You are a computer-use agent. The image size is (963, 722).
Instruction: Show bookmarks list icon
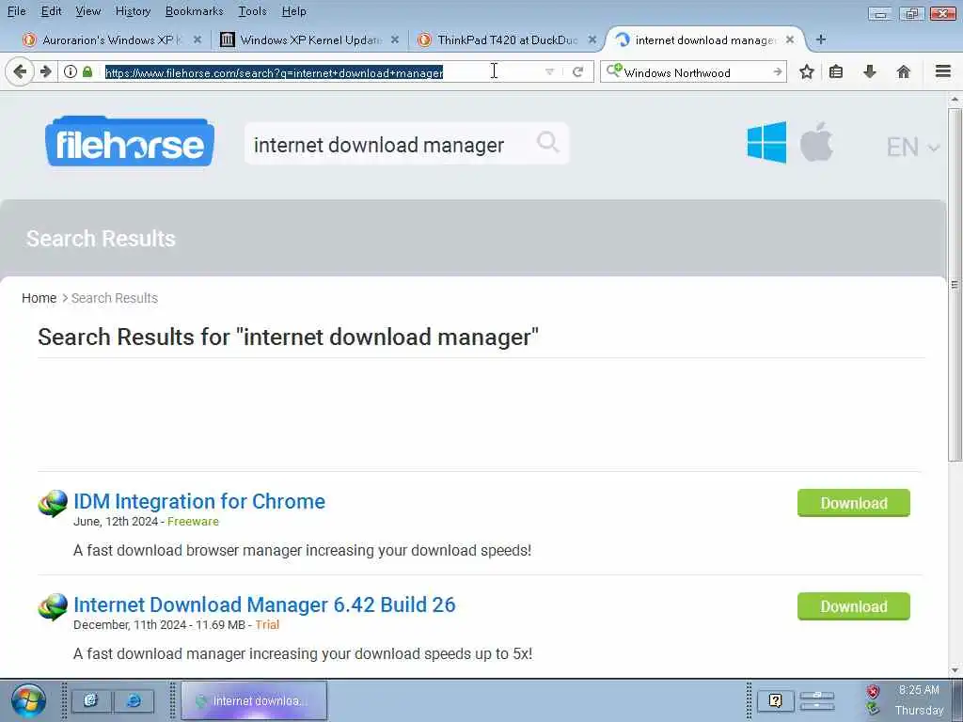coord(836,71)
